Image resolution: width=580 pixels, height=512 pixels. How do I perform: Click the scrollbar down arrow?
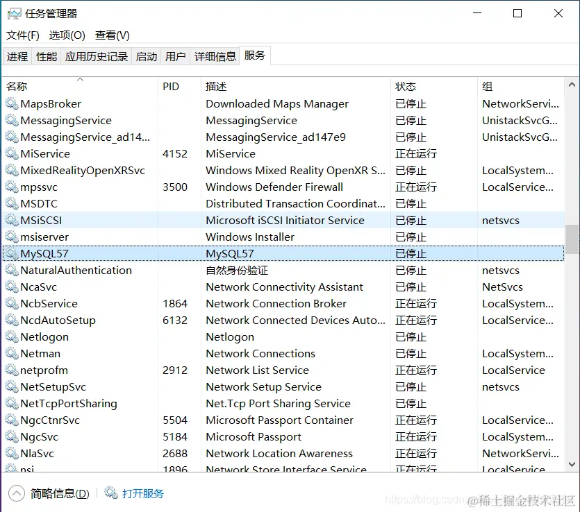(x=572, y=464)
